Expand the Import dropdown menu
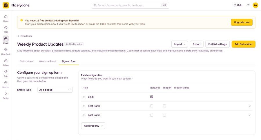261x140 pixels. [x=180, y=44]
